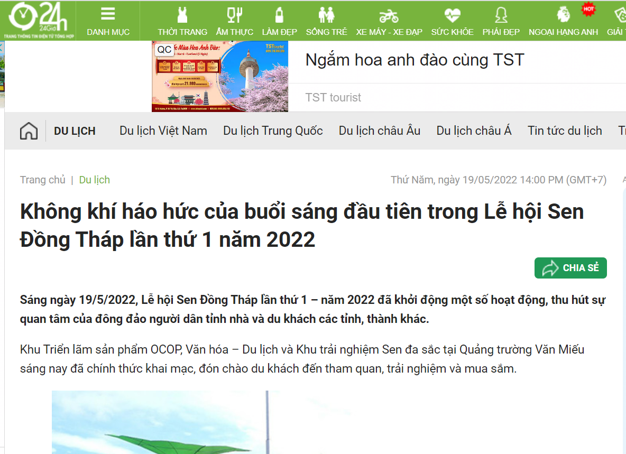The image size is (626, 454).
Task: Open the Ẩm Thực food icon
Action: coord(234,15)
